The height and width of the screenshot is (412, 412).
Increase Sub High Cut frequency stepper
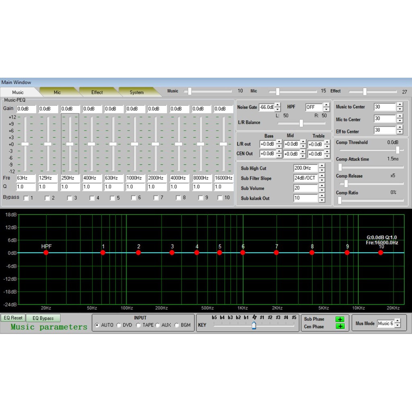(321, 166)
